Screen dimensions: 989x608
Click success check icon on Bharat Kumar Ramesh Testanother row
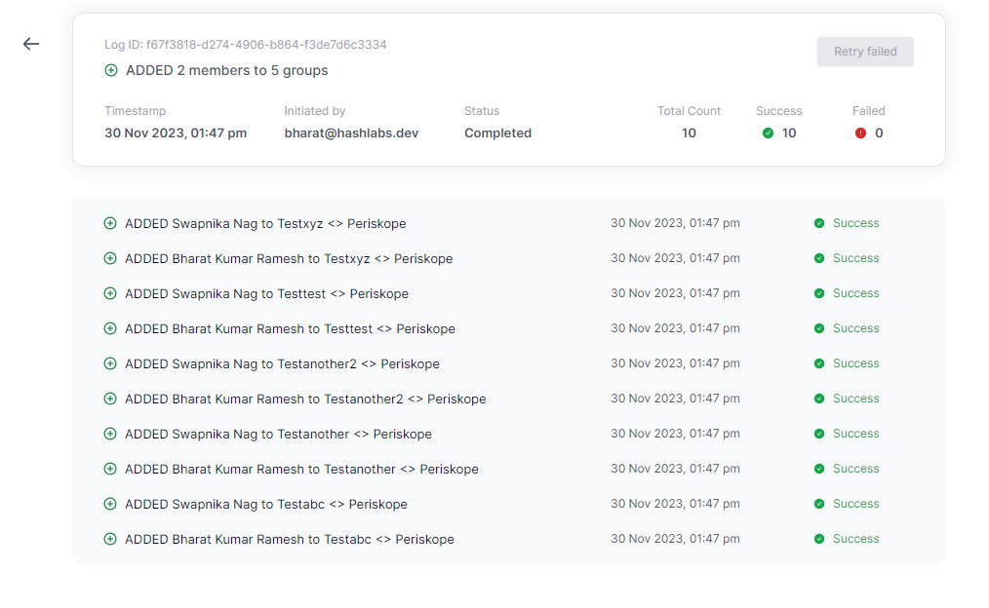[818, 469]
